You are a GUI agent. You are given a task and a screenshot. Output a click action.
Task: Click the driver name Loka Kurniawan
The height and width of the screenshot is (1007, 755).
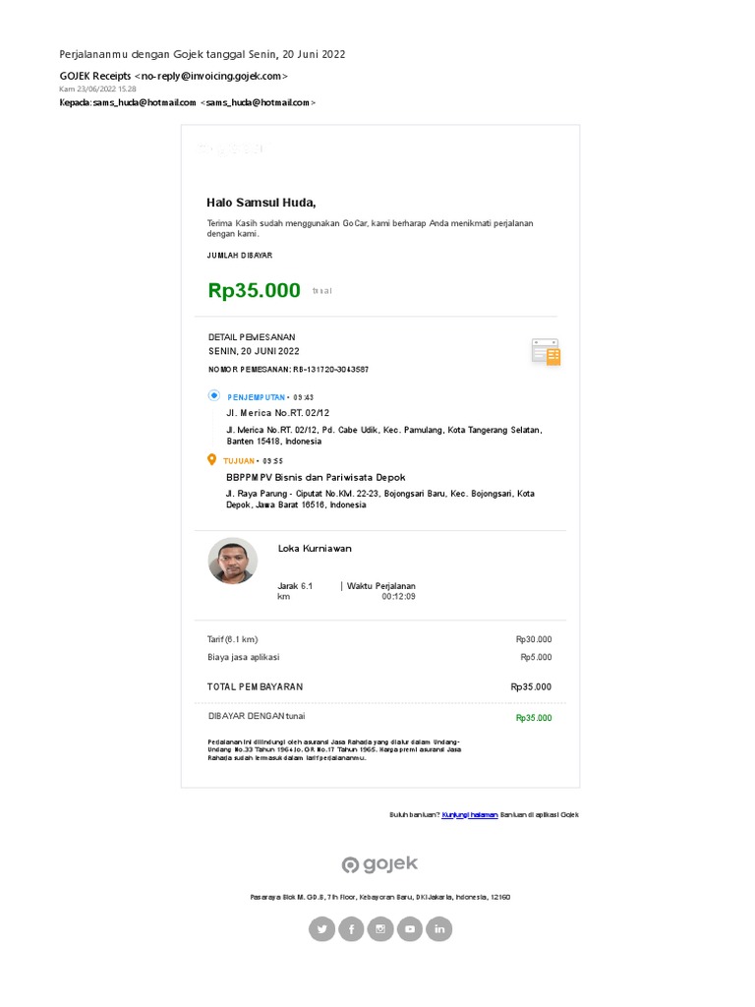(x=315, y=549)
